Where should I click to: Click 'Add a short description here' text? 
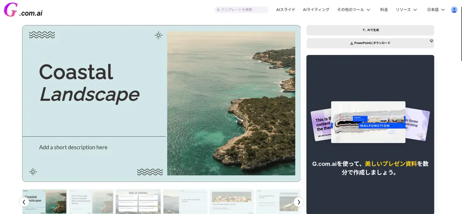point(73,147)
